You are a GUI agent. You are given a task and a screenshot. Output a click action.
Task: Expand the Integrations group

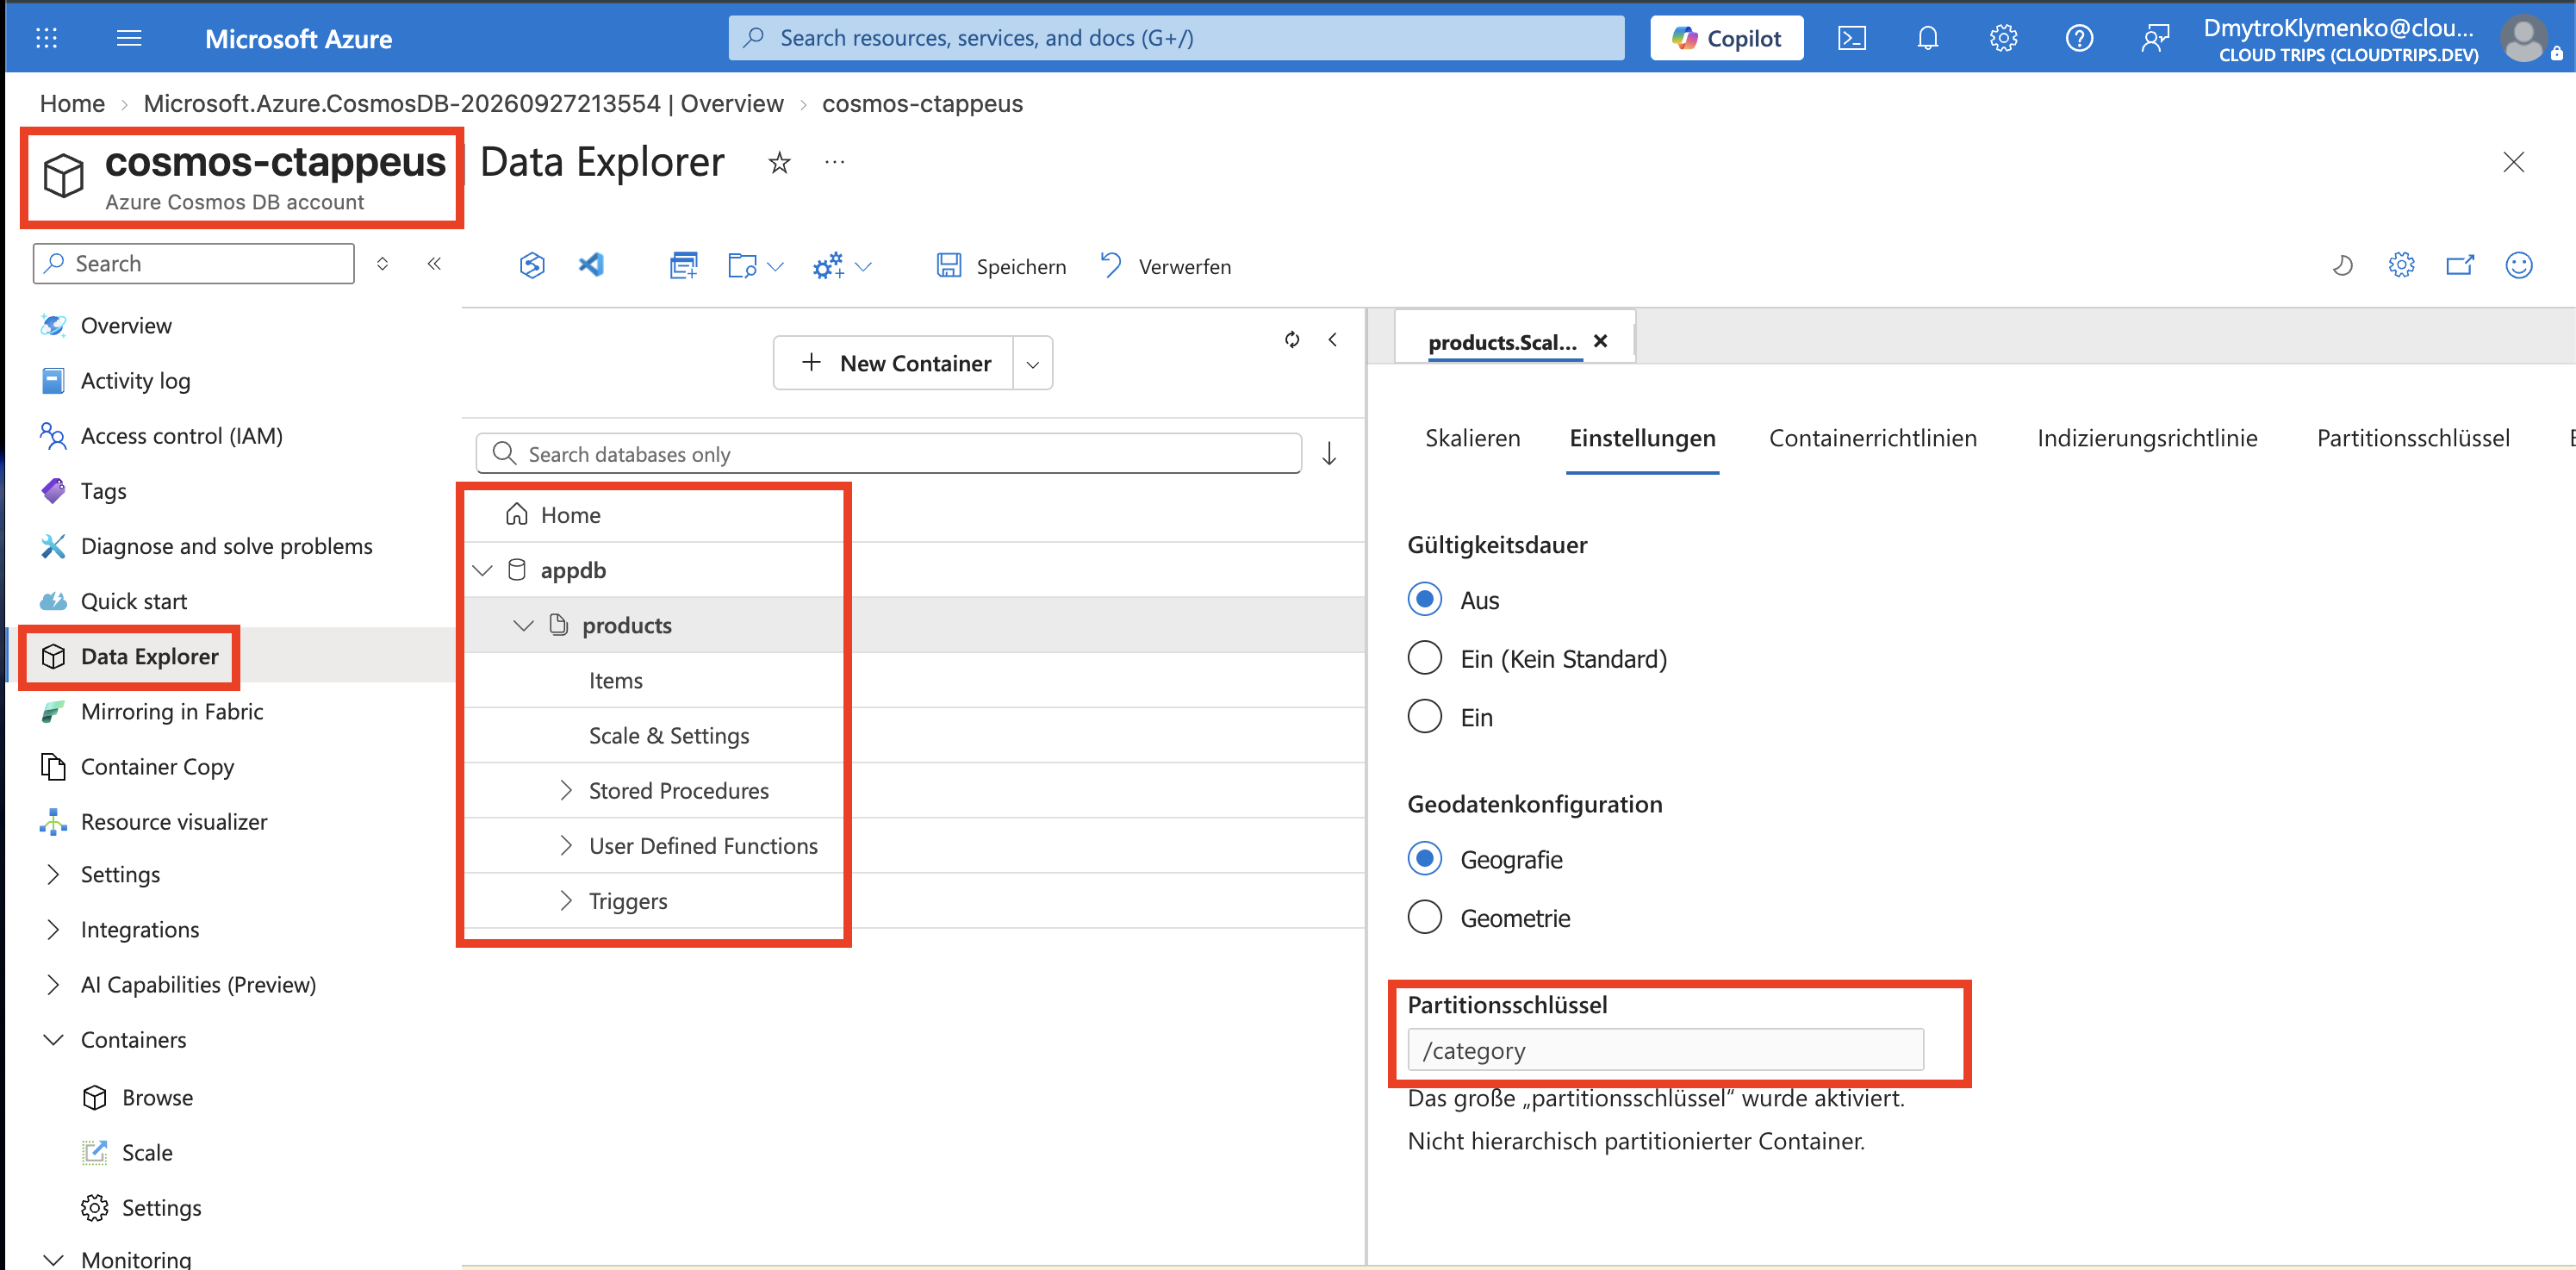(x=54, y=929)
